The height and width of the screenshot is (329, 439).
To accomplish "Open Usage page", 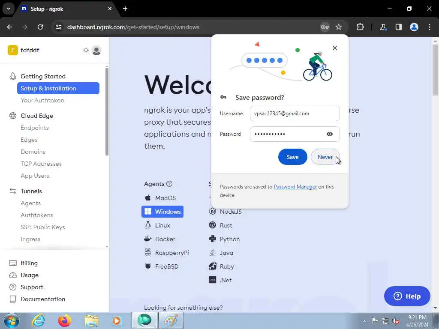I will 30,275.
